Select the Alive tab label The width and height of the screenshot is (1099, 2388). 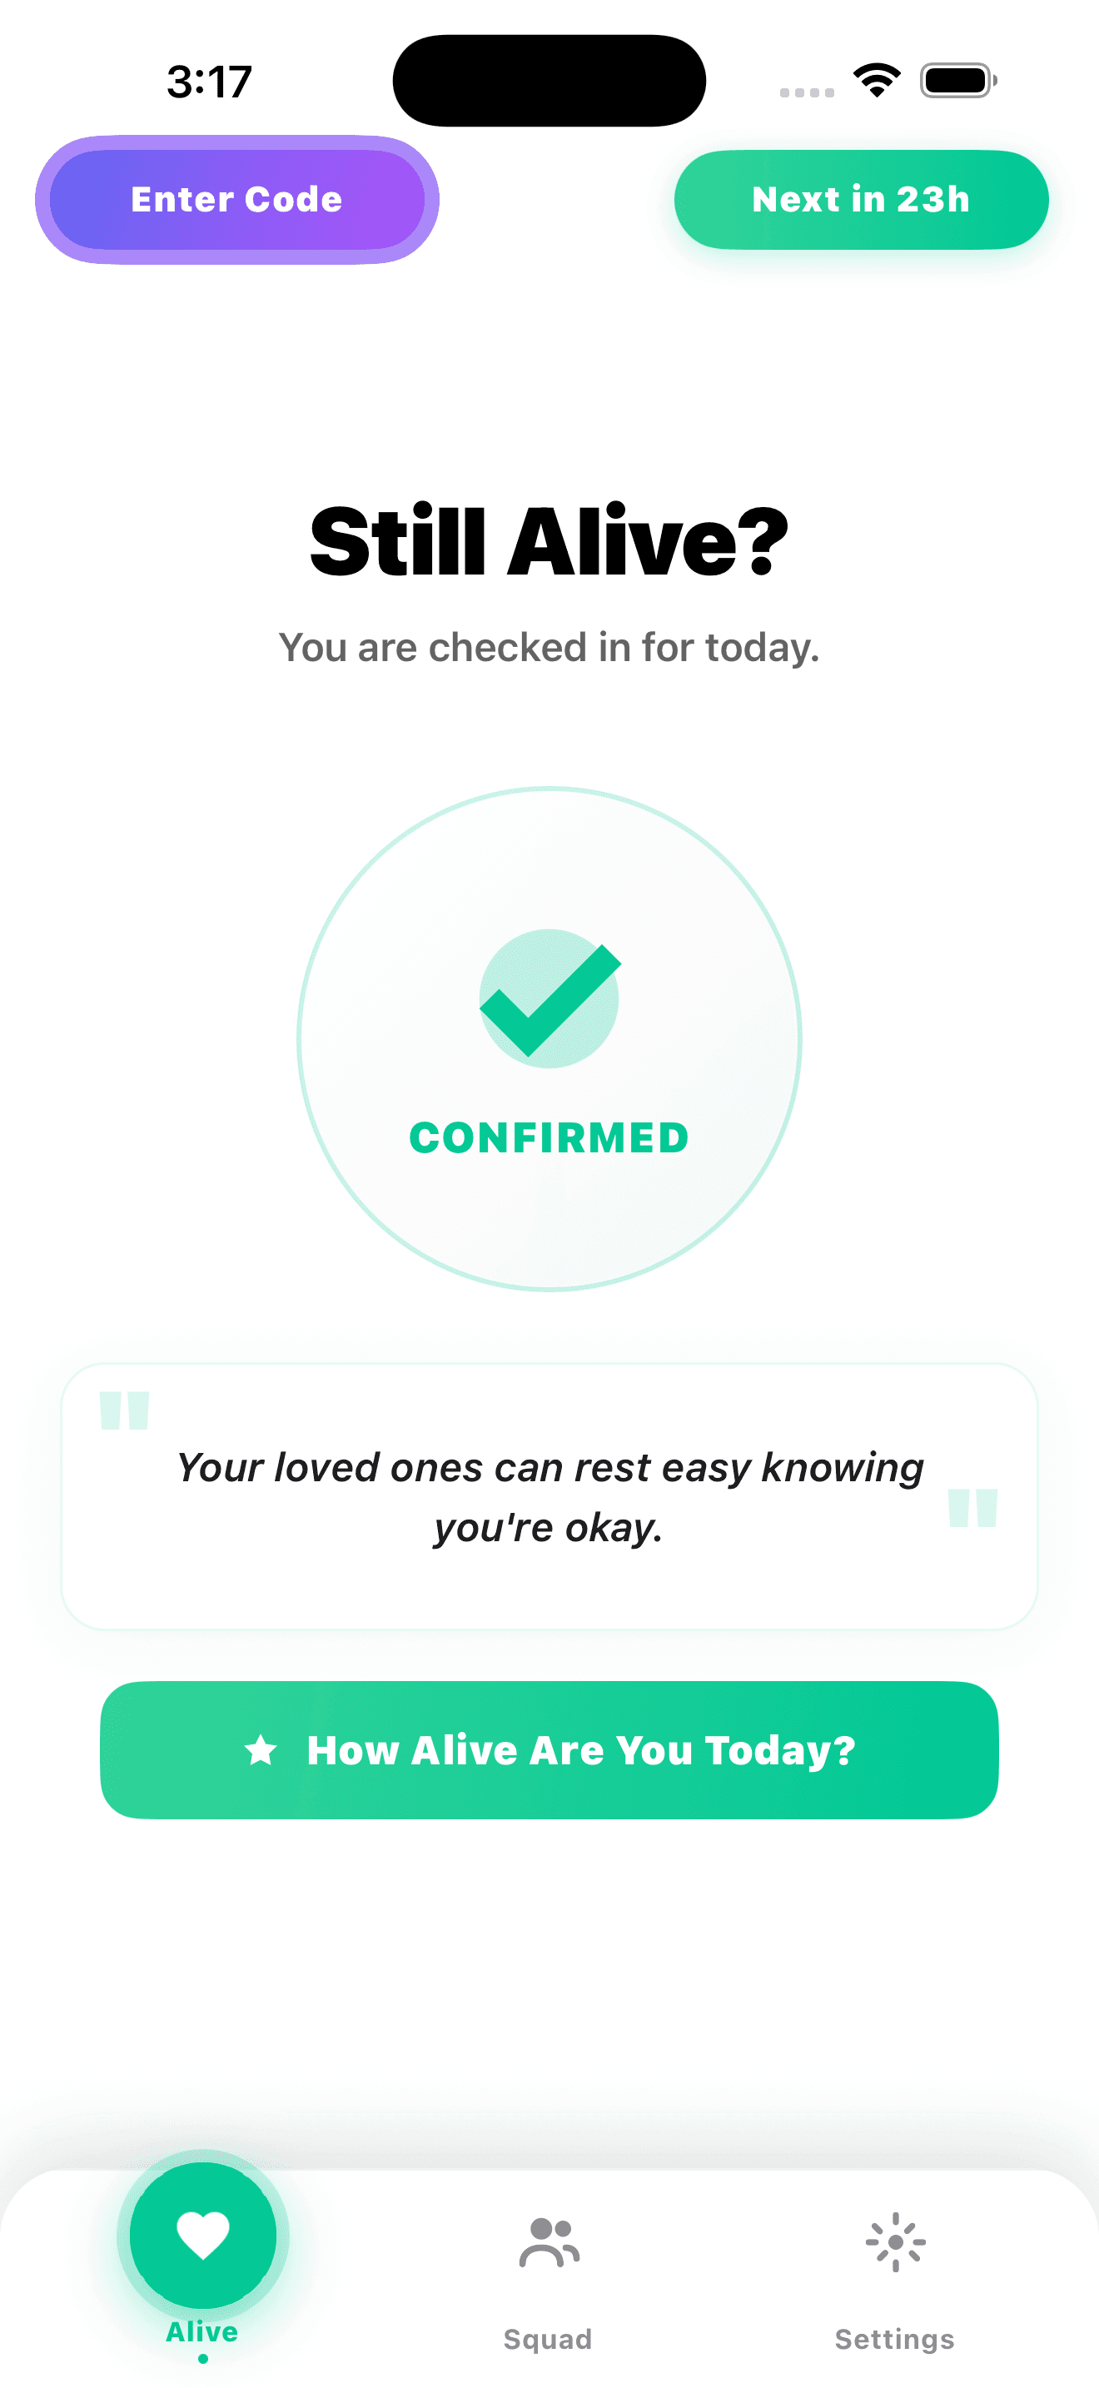tap(202, 2332)
